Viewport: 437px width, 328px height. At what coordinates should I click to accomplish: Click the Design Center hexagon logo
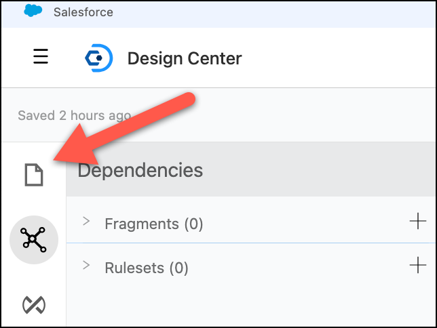98,58
